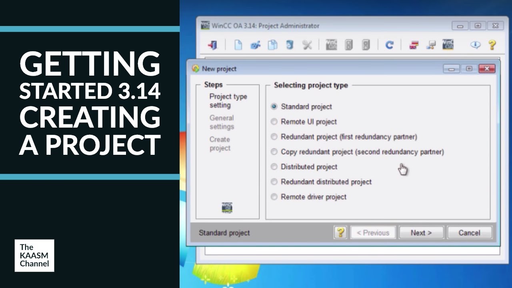Click the gray icon beside the gray WinCC OA icon
512x288 pixels.
click(x=349, y=45)
